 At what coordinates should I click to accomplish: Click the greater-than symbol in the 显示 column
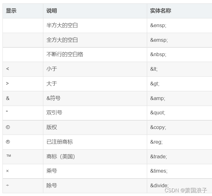point(7,84)
